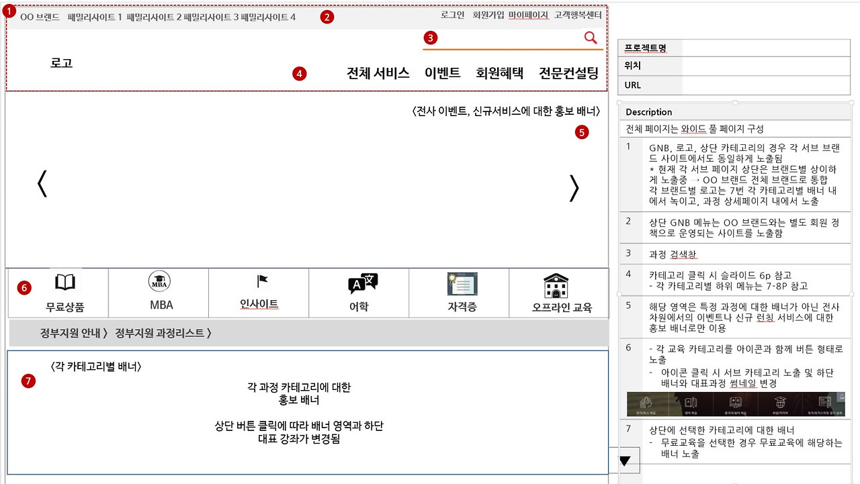Click the 로고 placeholder
860x484 pixels.
point(61,63)
